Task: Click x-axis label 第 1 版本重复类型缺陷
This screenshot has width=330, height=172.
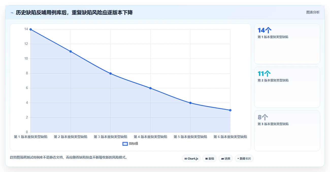Action: [x=30, y=137]
